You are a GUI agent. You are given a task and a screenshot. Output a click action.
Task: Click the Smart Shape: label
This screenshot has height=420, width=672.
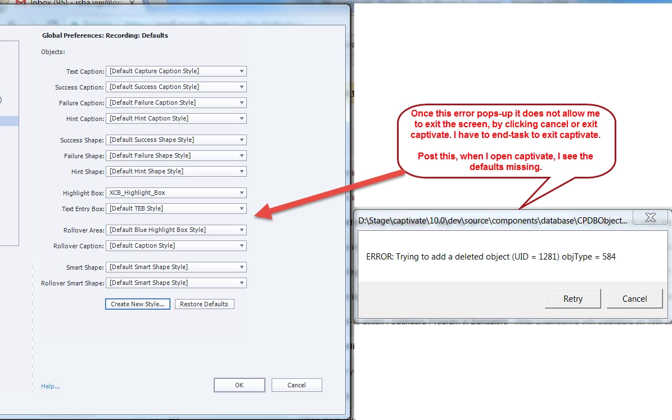coord(85,267)
